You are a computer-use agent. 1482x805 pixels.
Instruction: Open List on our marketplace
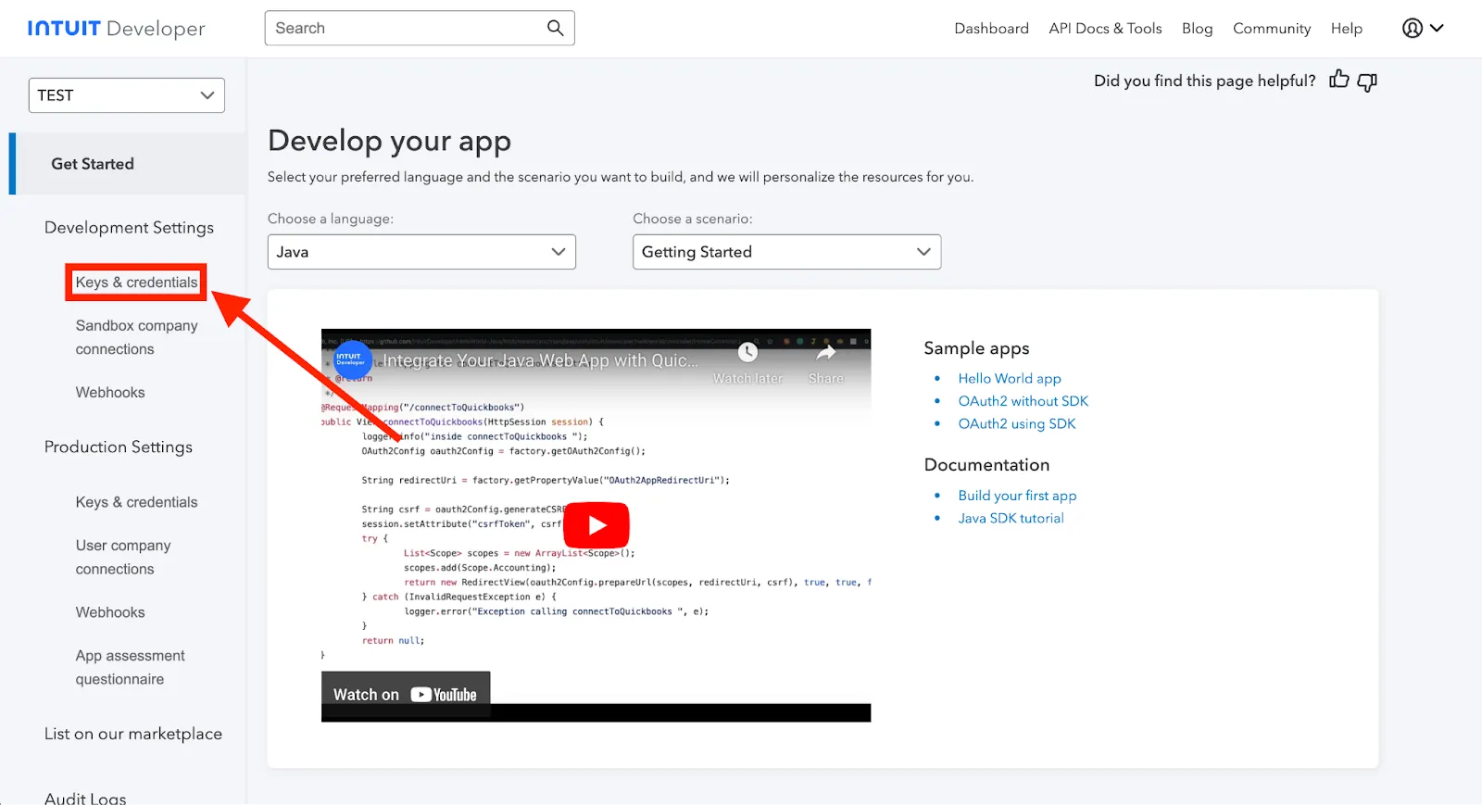(133, 734)
